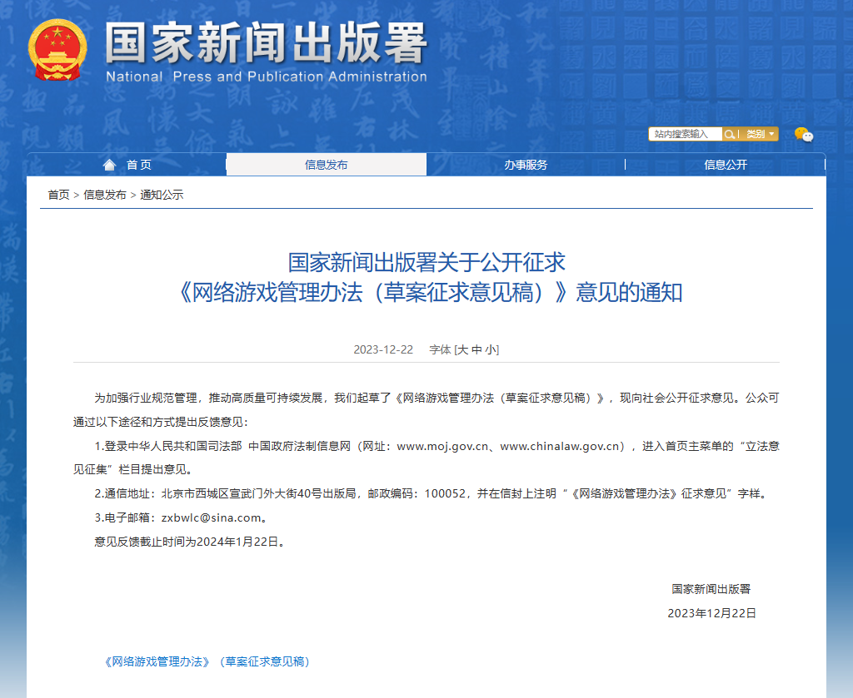The image size is (853, 698).
Task: Click the 国家新闻出版署 site title
Action: [x=266, y=43]
